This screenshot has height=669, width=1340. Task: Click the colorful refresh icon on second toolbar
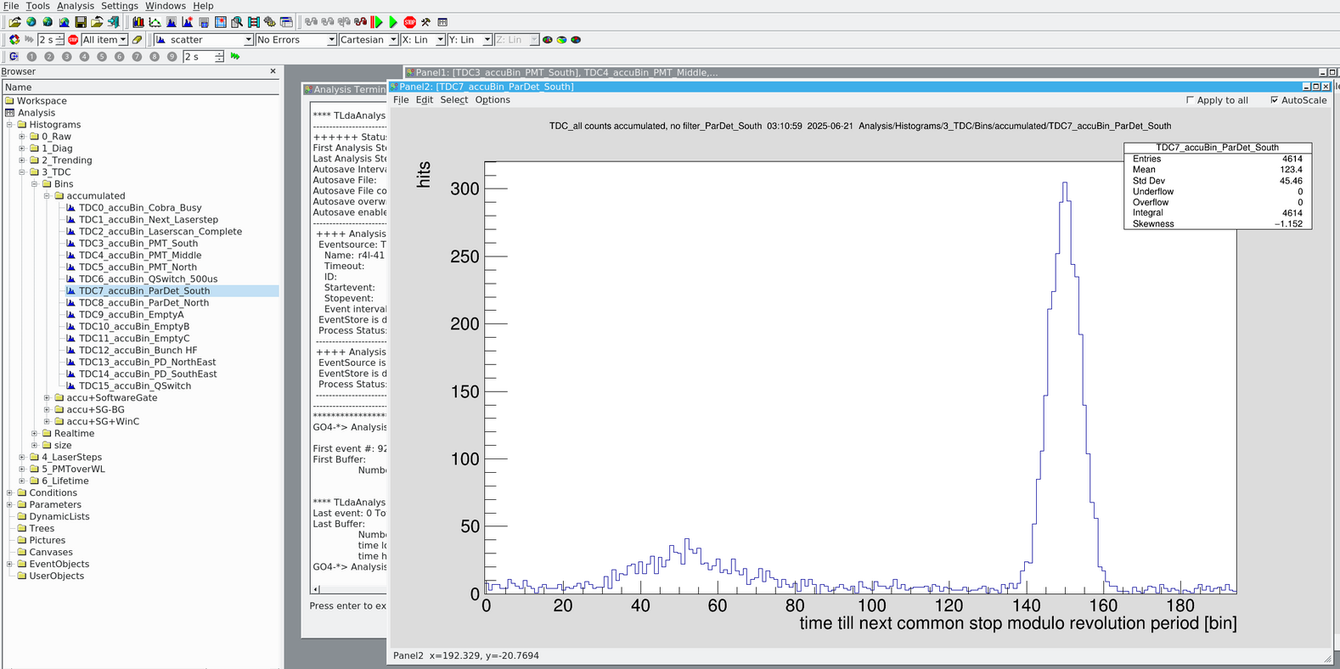pos(14,40)
